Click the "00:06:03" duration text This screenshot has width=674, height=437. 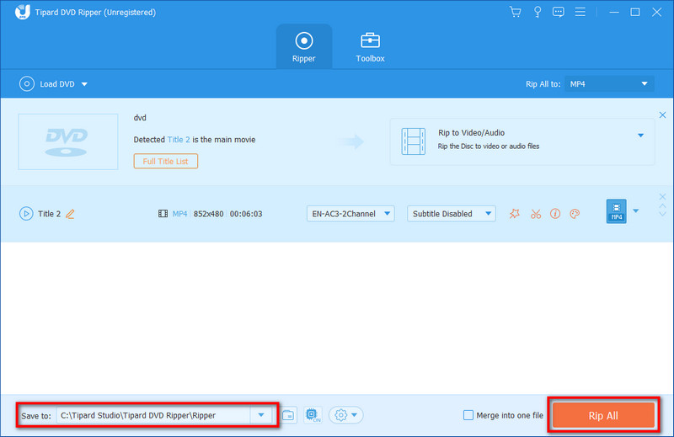pyautogui.click(x=246, y=214)
